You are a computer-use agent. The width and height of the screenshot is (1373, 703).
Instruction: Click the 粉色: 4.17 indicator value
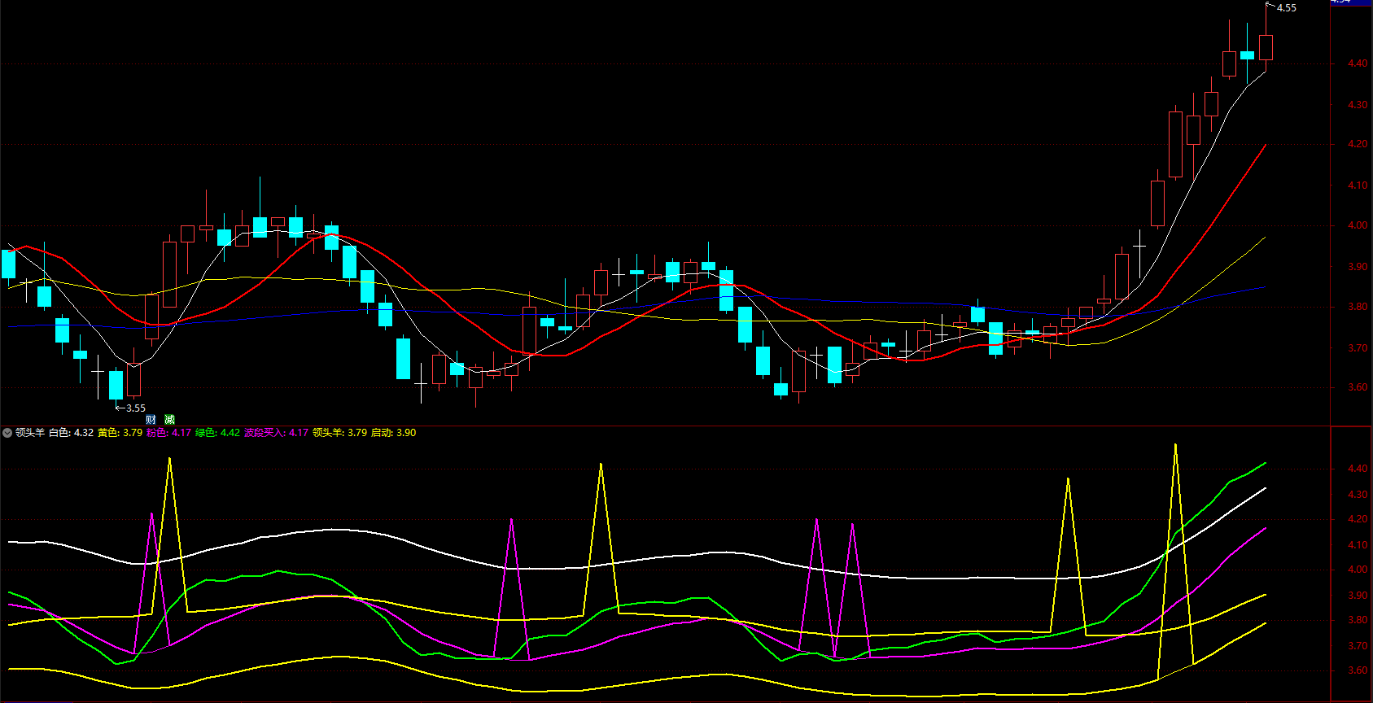click(168, 433)
